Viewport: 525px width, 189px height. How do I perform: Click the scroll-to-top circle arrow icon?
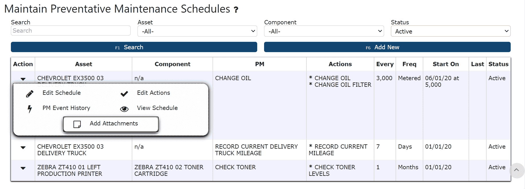point(516,170)
